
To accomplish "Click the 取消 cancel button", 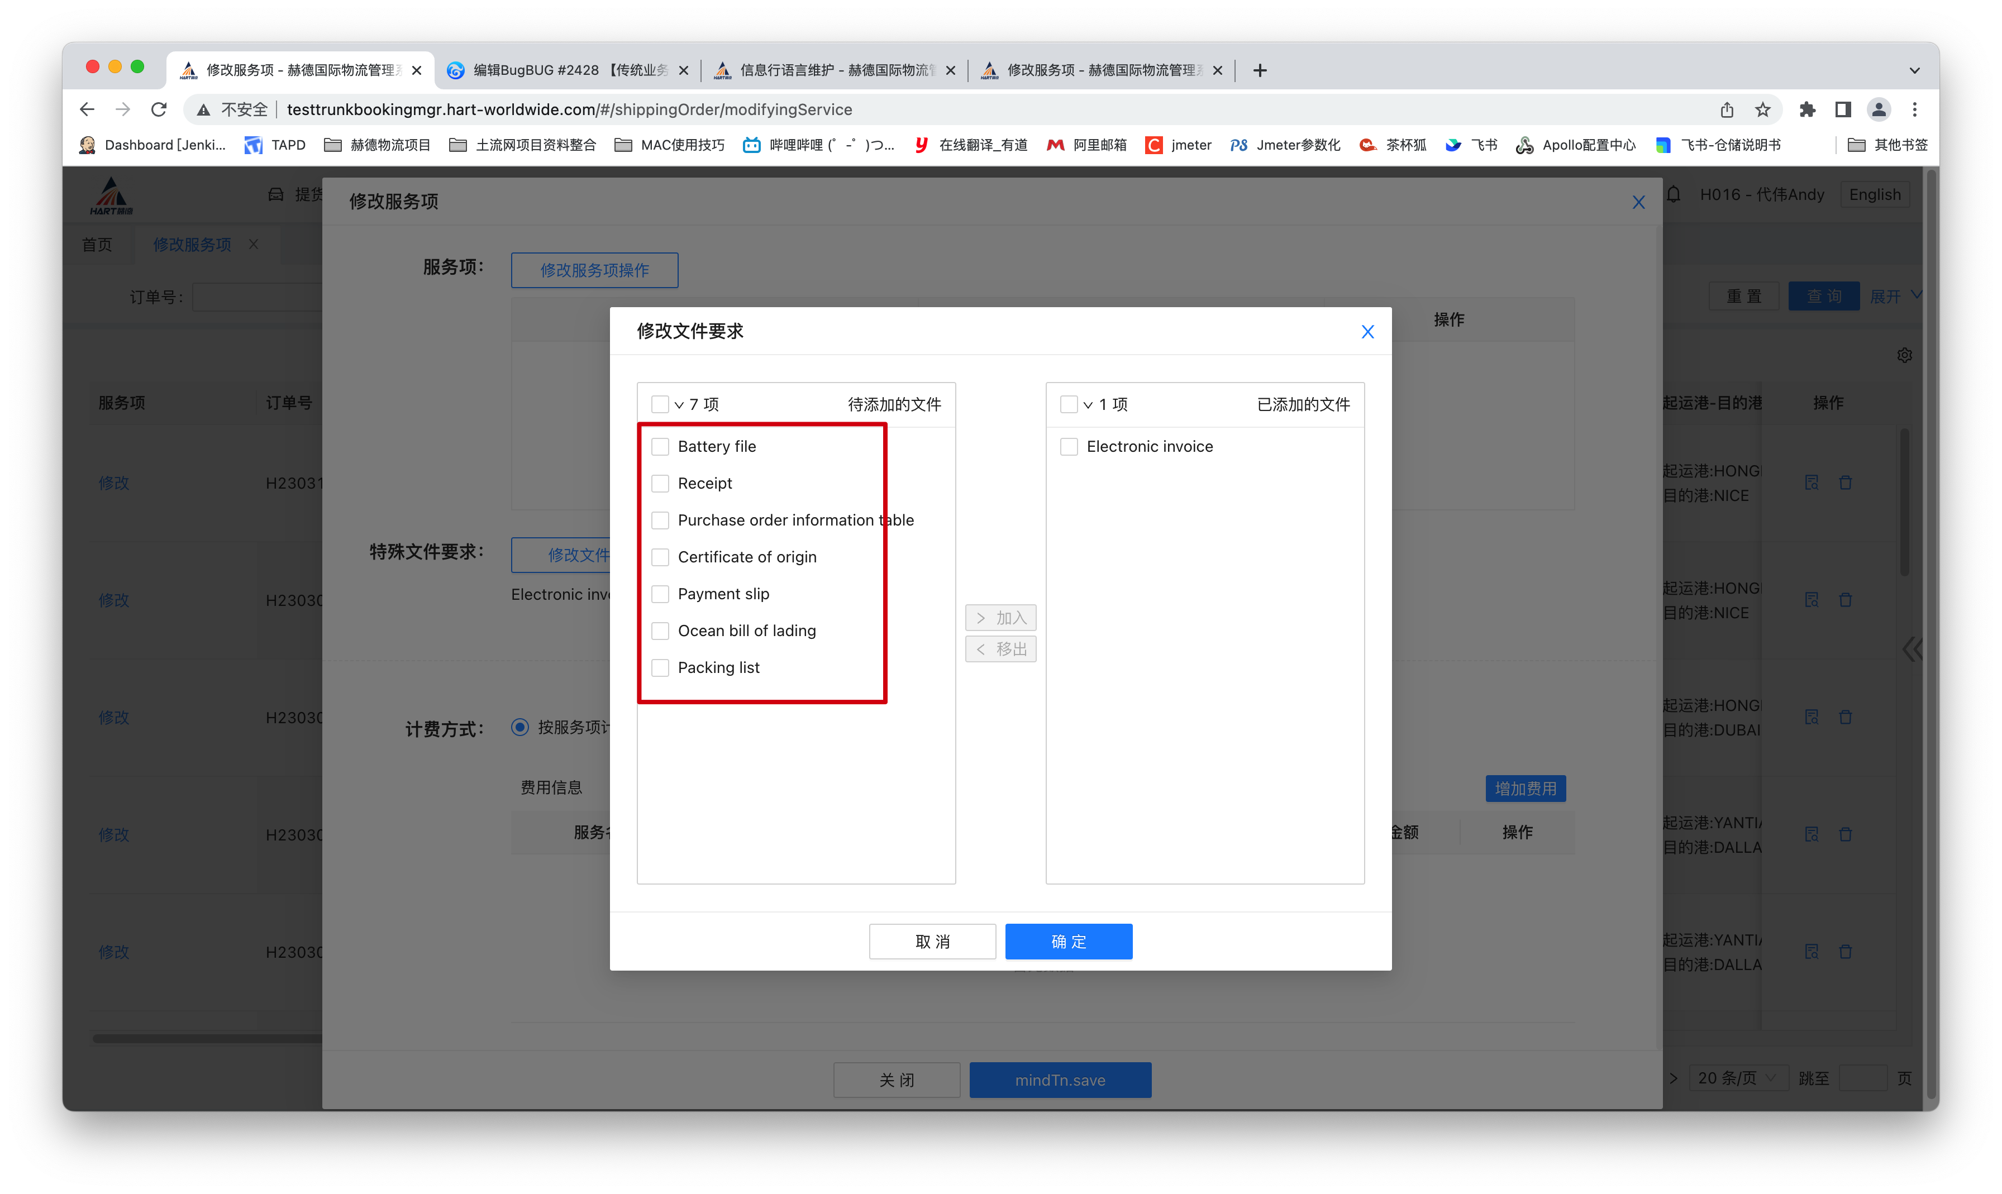I will click(932, 942).
